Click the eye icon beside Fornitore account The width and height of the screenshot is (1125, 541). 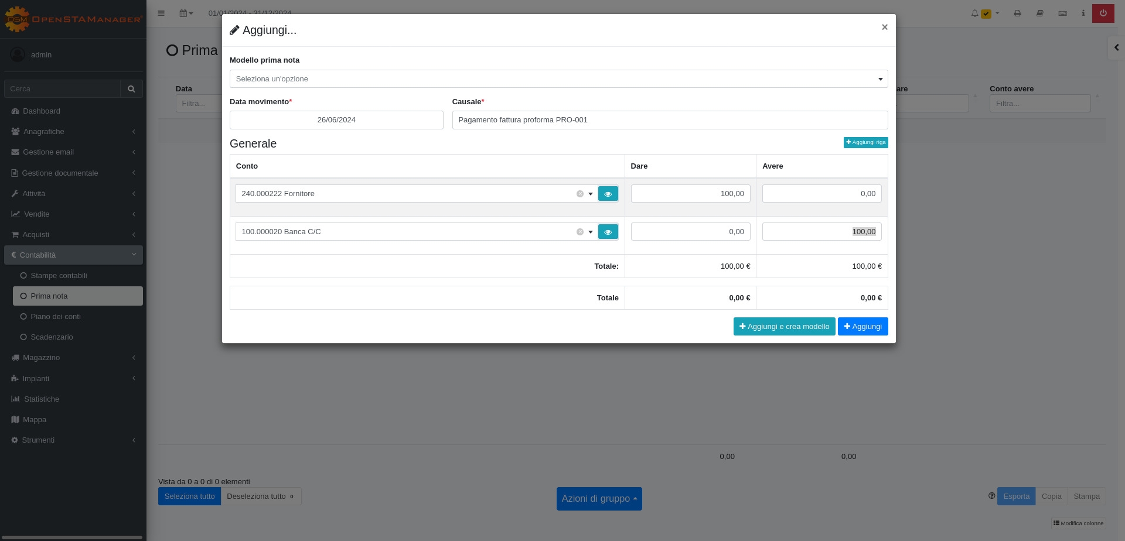(608, 194)
